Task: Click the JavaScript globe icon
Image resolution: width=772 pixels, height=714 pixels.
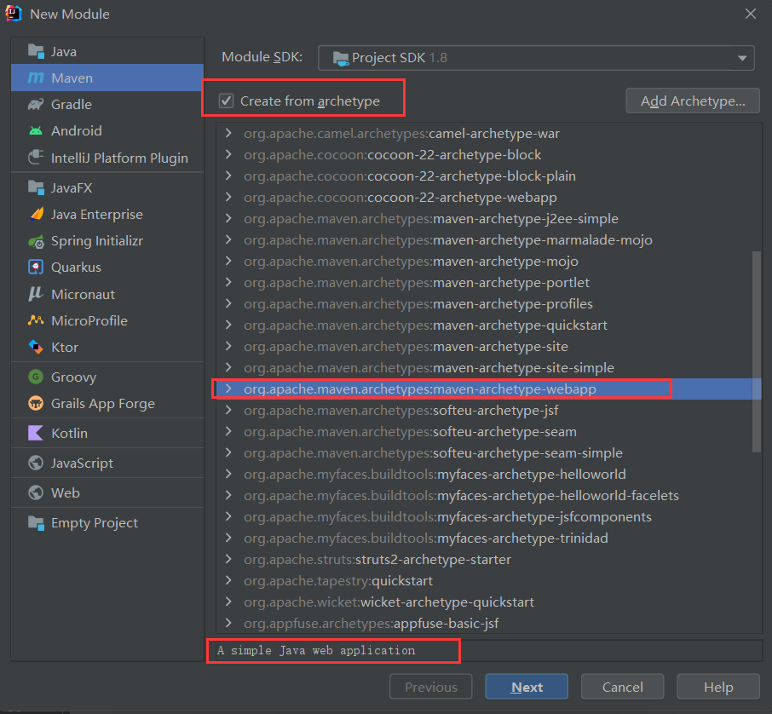Action: tap(36, 463)
